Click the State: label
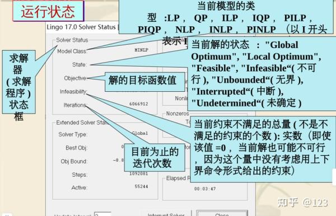The width and height of the screenshot is (336, 216). pos(80,64)
